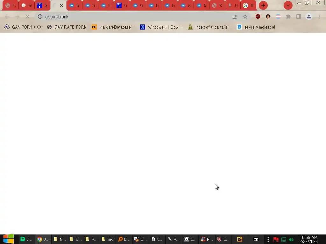Open the volume speaker tray icon
The image size is (326, 244).
(x=291, y=240)
